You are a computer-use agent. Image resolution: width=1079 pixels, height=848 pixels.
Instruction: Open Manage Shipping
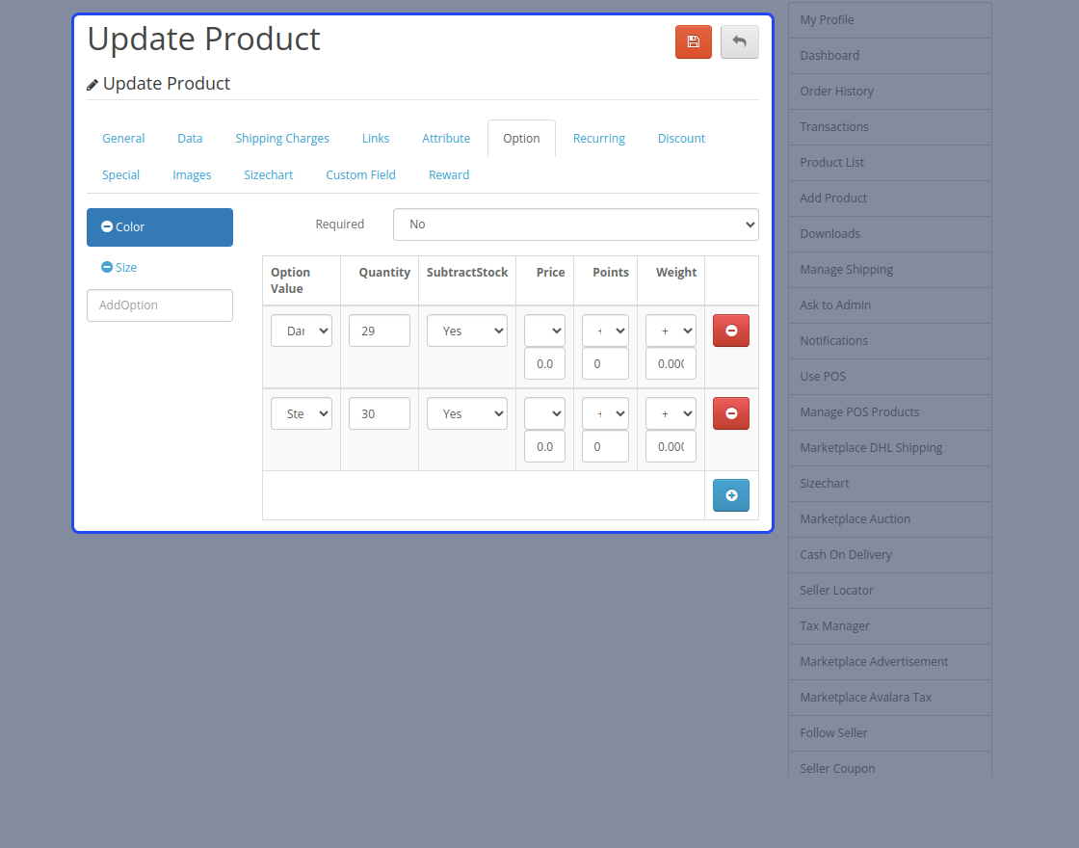[x=890, y=270]
